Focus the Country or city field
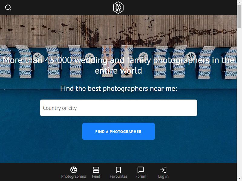This screenshot has height=181, width=242. tap(119, 108)
